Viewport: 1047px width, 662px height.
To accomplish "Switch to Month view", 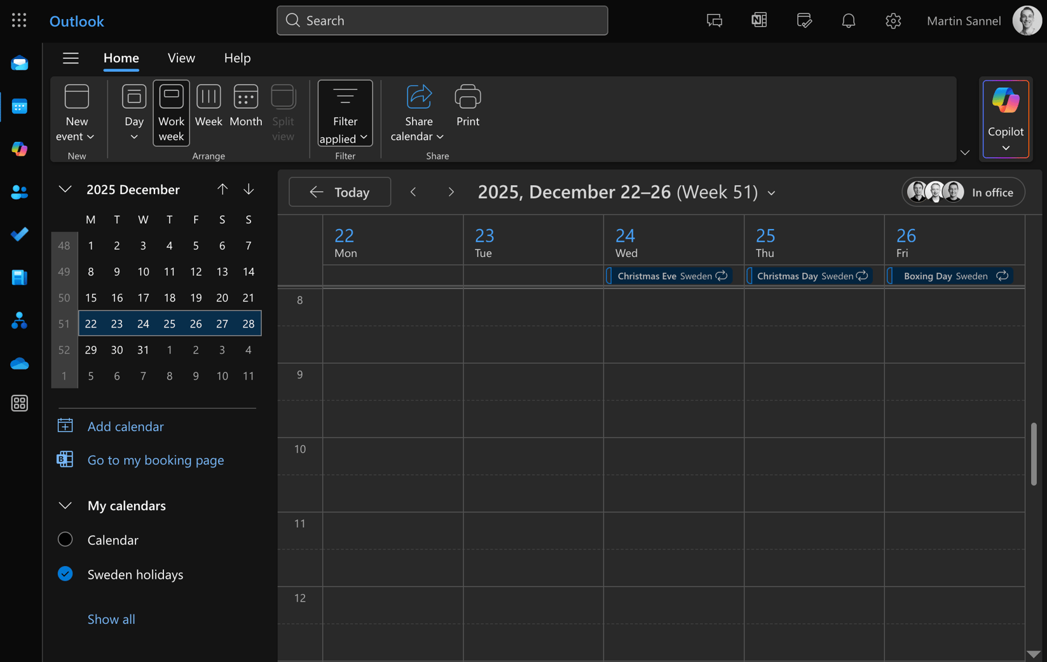I will point(245,106).
